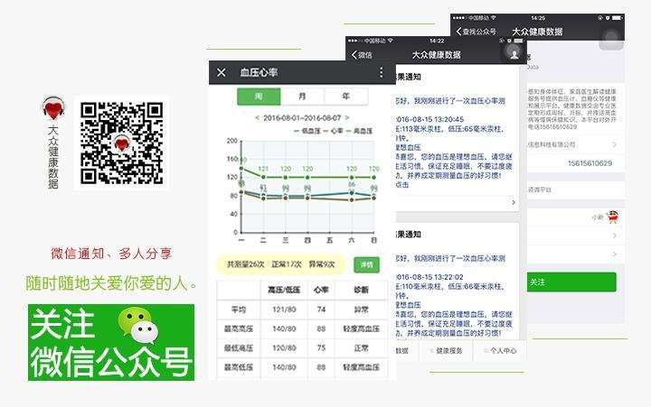Open the three-dot menu in 血压心率 header
Image resolution: width=651 pixels, height=407 pixels.
coord(382,72)
